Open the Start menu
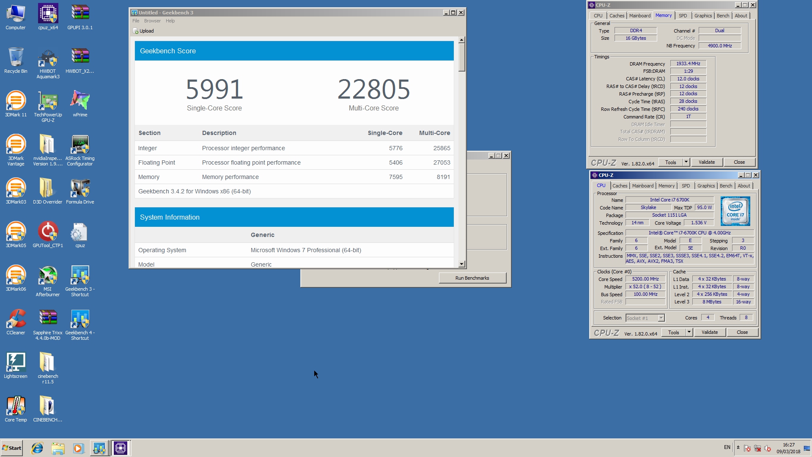The width and height of the screenshot is (812, 457). point(12,448)
